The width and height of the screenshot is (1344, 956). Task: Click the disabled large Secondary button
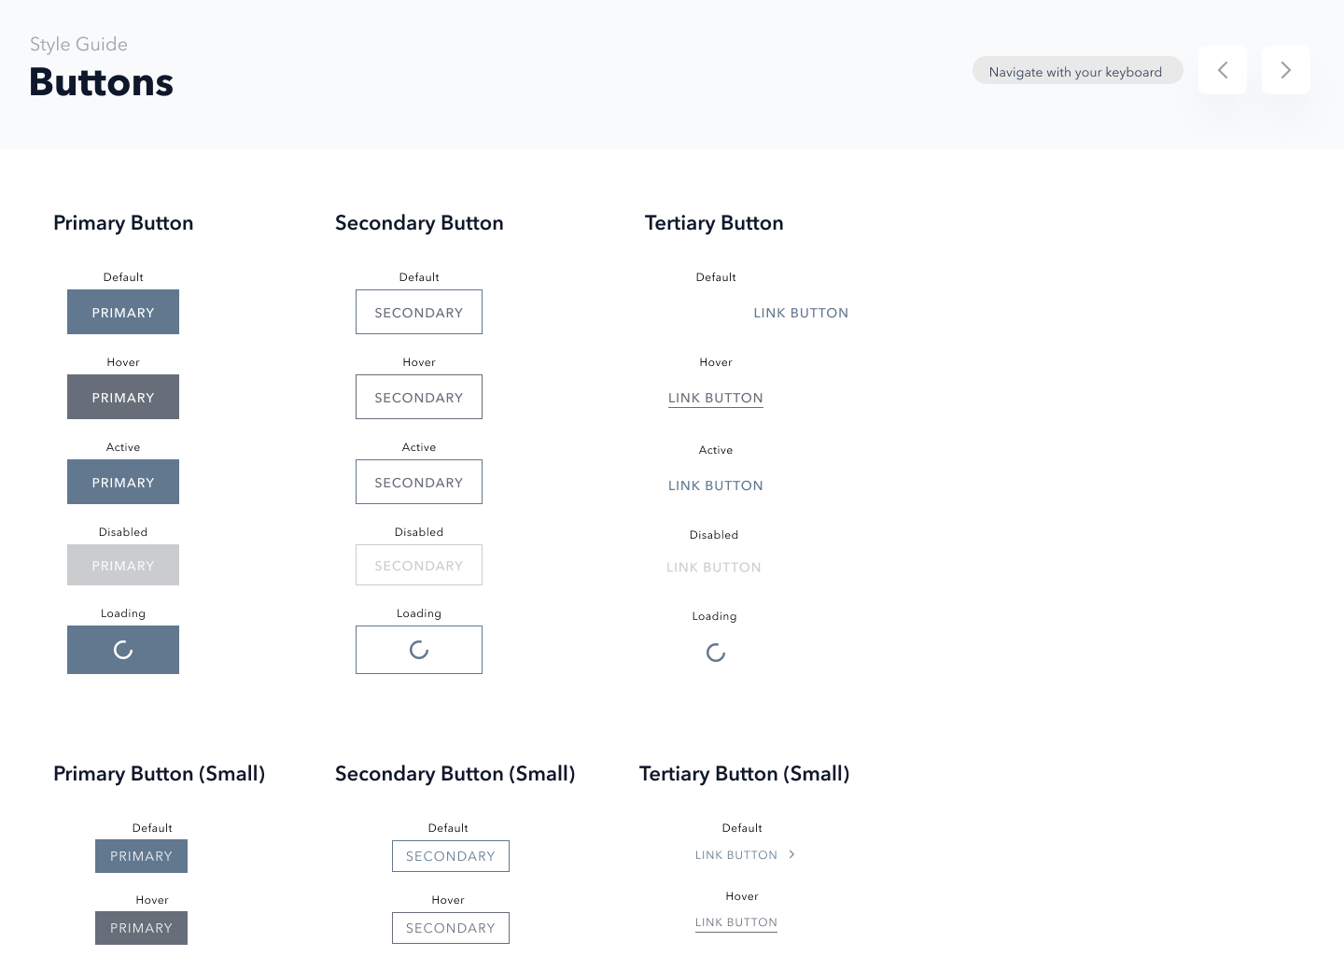click(x=419, y=565)
